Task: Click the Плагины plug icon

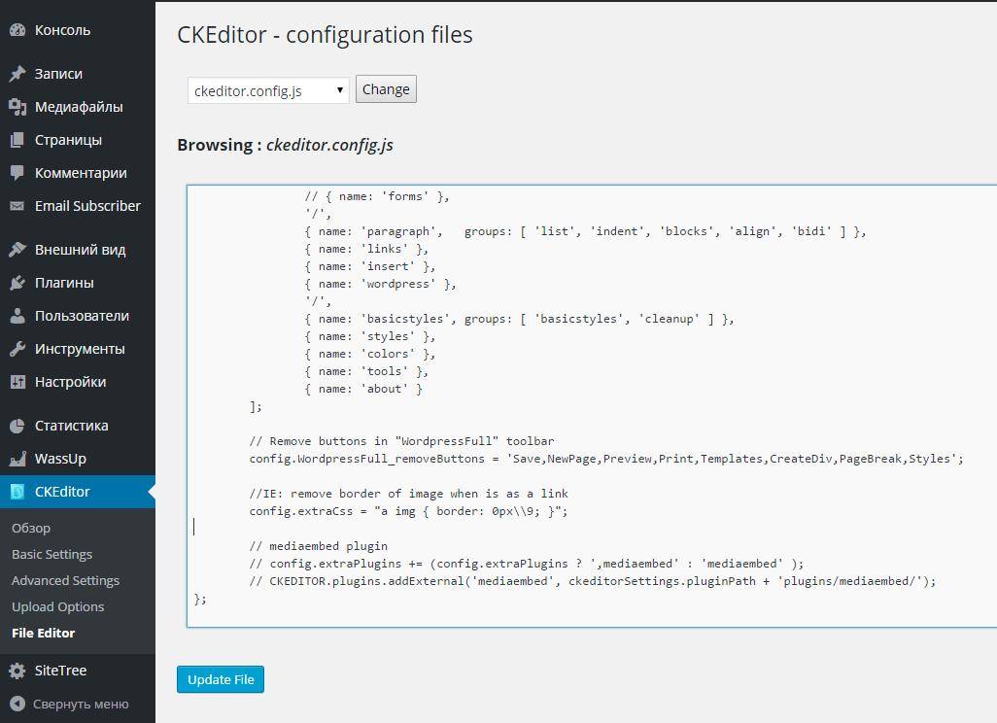Action: point(17,283)
